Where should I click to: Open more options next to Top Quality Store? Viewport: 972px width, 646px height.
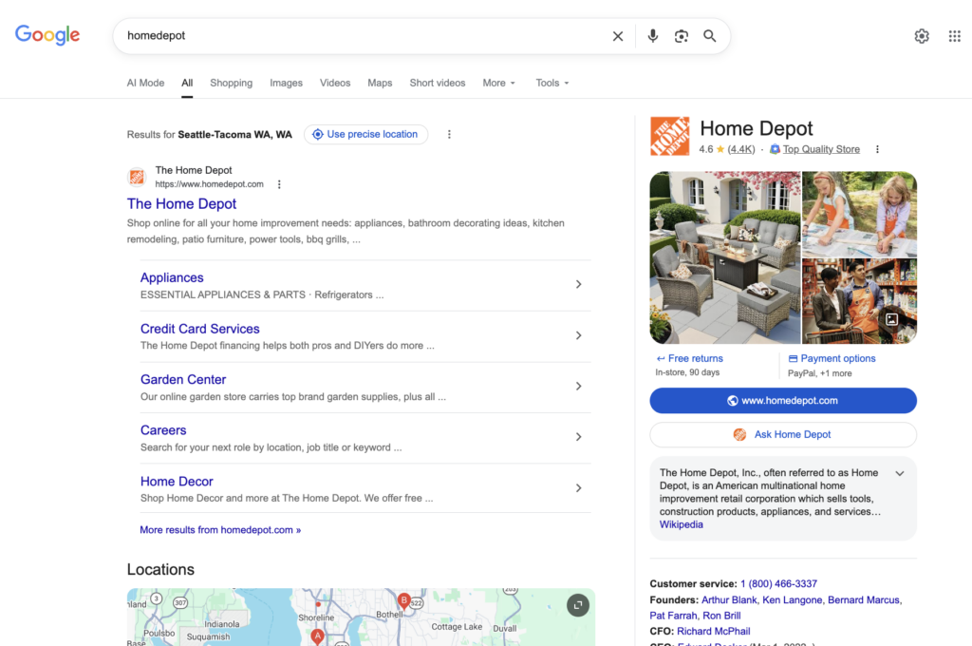(877, 149)
